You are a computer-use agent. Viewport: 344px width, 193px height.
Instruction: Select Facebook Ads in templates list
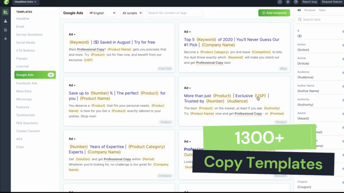pyautogui.click(x=26, y=83)
